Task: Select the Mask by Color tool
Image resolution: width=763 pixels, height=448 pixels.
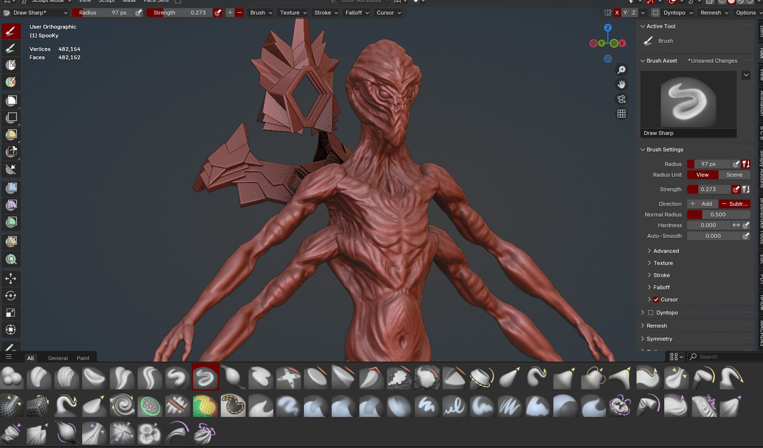Action: point(11,259)
